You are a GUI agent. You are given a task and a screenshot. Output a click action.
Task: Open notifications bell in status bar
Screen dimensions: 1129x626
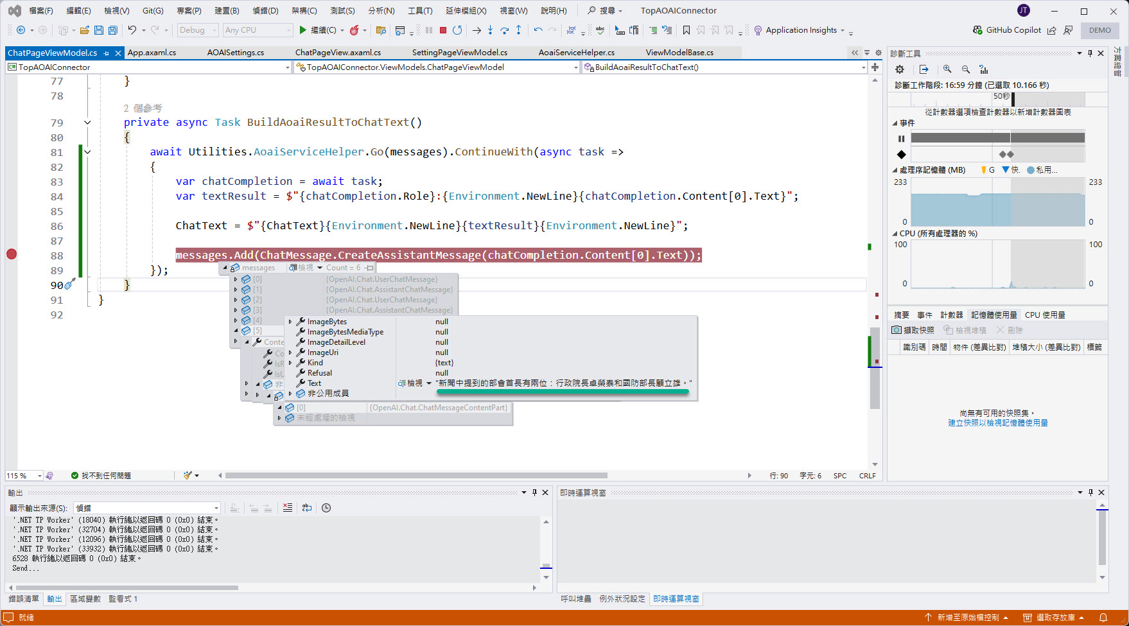[x=1103, y=618]
